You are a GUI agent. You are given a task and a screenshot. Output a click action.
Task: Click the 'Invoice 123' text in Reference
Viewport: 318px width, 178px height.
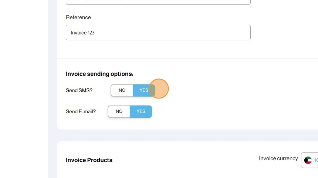[83, 33]
